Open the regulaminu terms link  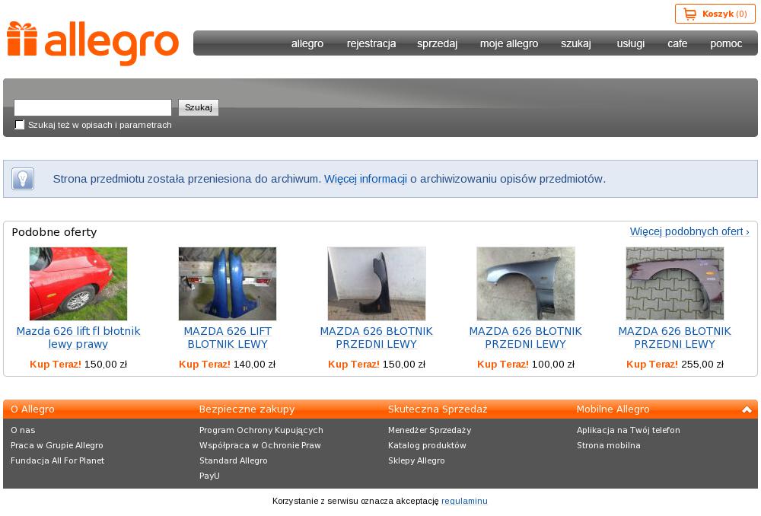pyautogui.click(x=464, y=501)
